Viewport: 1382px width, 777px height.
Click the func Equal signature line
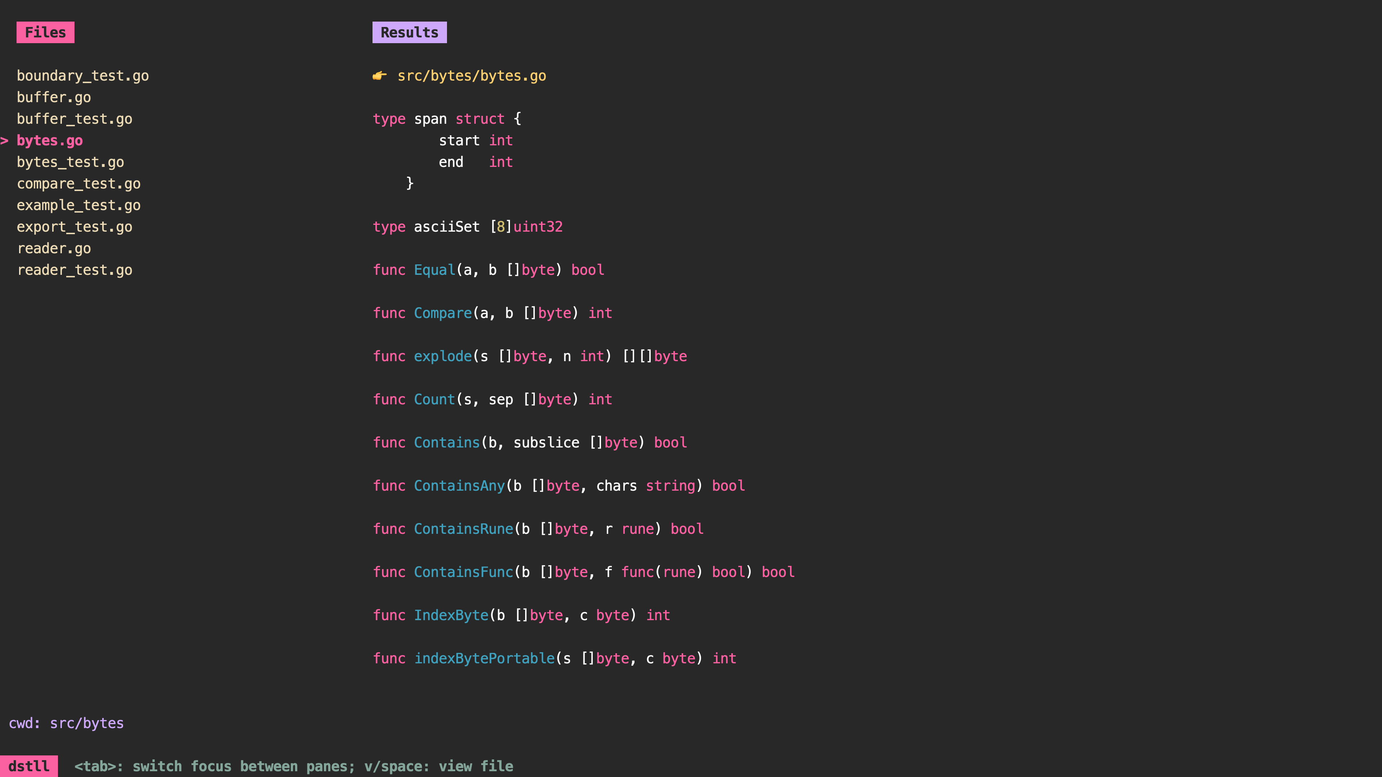pyautogui.click(x=488, y=270)
